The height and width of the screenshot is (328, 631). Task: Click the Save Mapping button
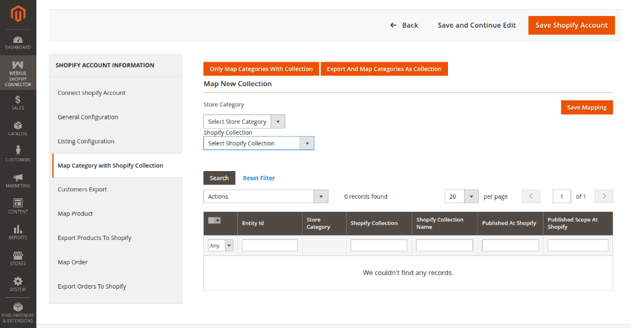(587, 107)
